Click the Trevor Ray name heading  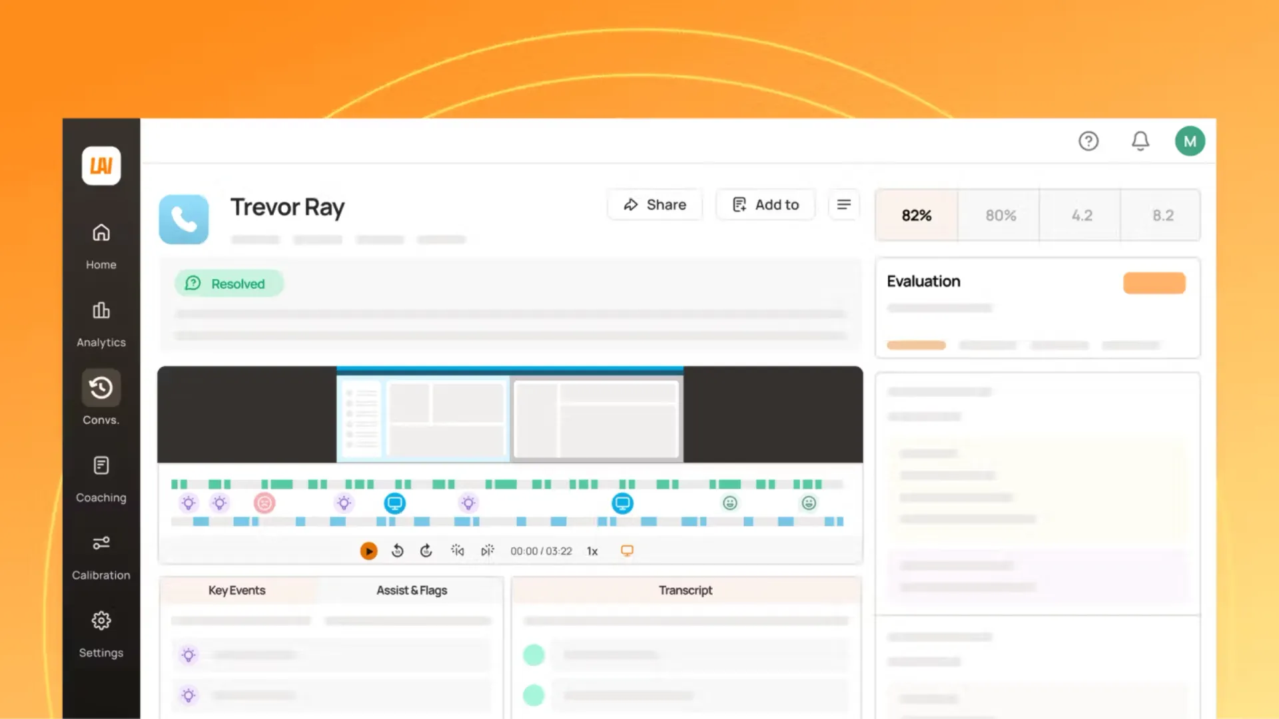(x=287, y=207)
